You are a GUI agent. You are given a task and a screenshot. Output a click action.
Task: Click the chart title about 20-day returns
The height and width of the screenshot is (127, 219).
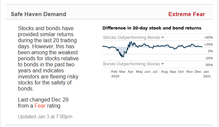tap(152, 28)
